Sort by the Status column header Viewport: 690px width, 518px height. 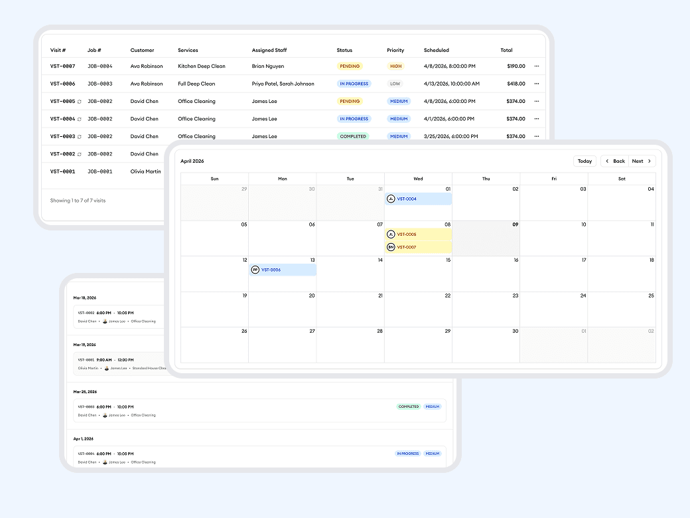344,50
